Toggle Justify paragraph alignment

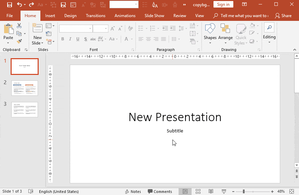click(x=164, y=39)
